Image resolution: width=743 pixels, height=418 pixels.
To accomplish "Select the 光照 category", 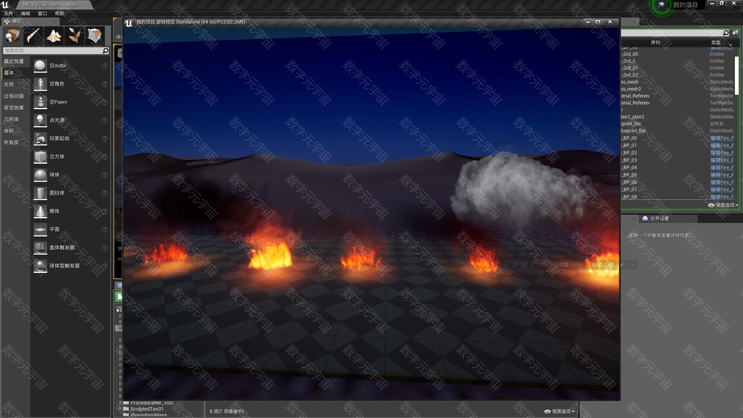I will click(9, 84).
